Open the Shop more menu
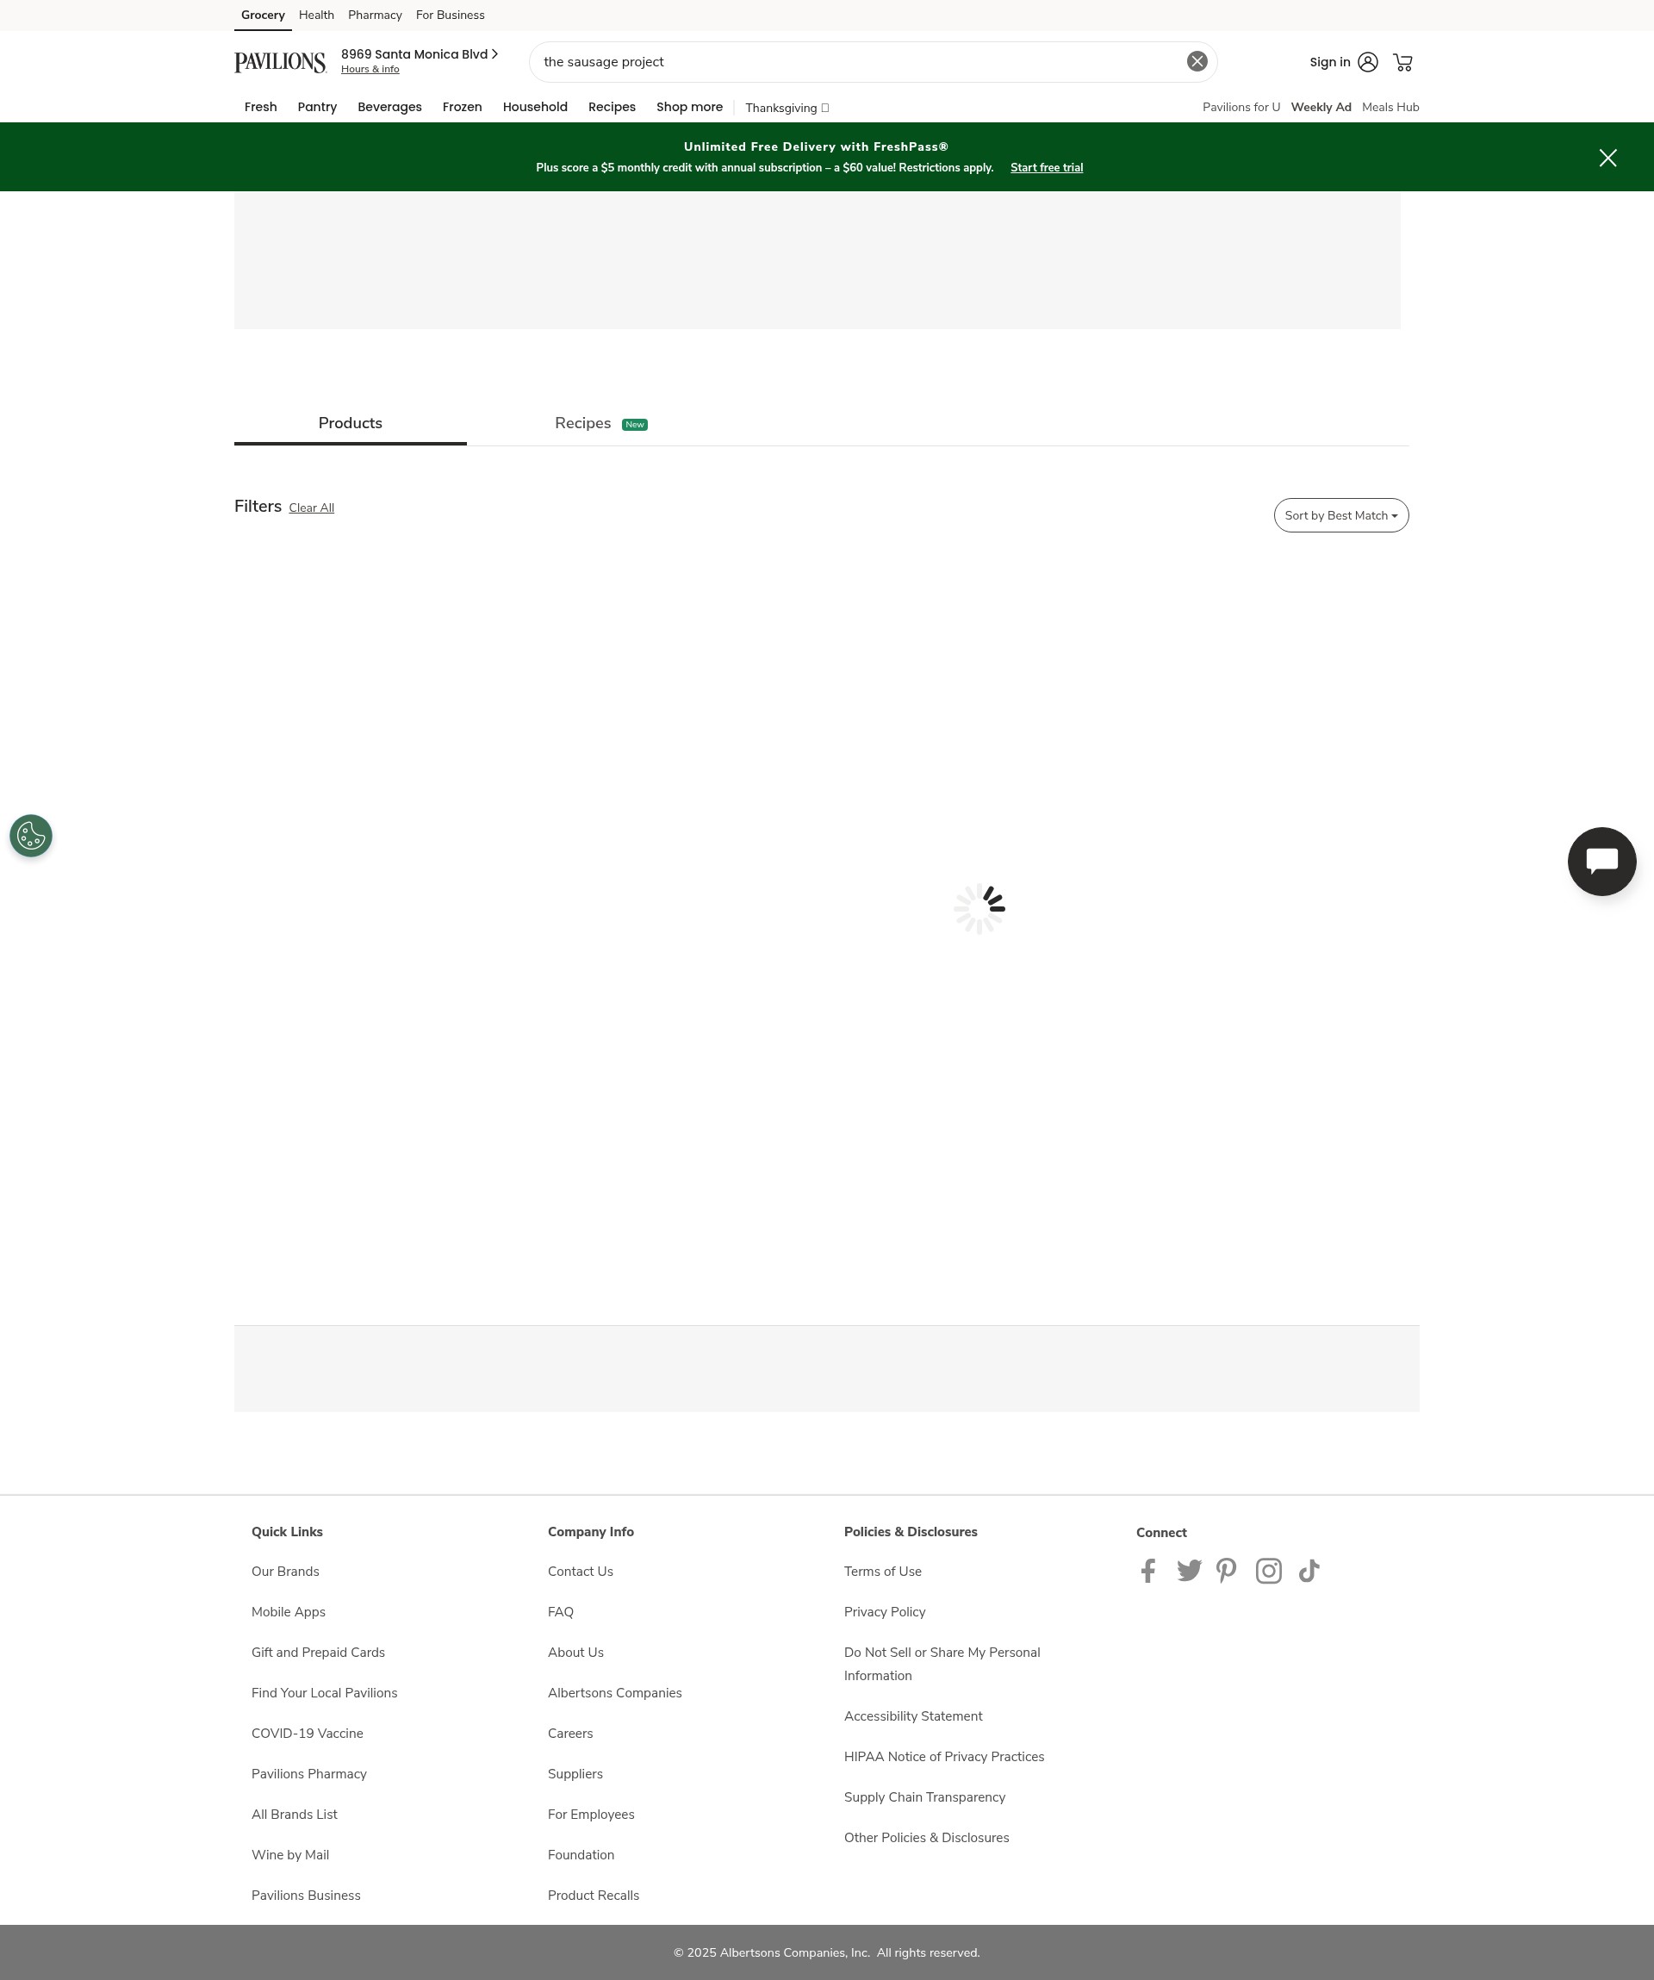This screenshot has width=1654, height=1980. click(689, 107)
